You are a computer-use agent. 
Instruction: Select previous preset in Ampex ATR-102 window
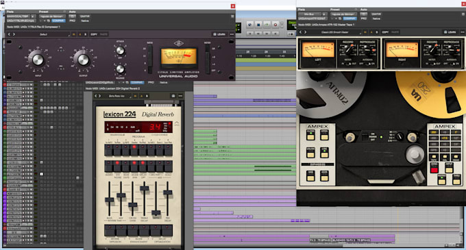pyautogui.click(x=300, y=32)
